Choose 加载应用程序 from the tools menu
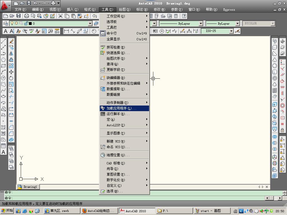This screenshot has height=215, width=287. [125, 108]
